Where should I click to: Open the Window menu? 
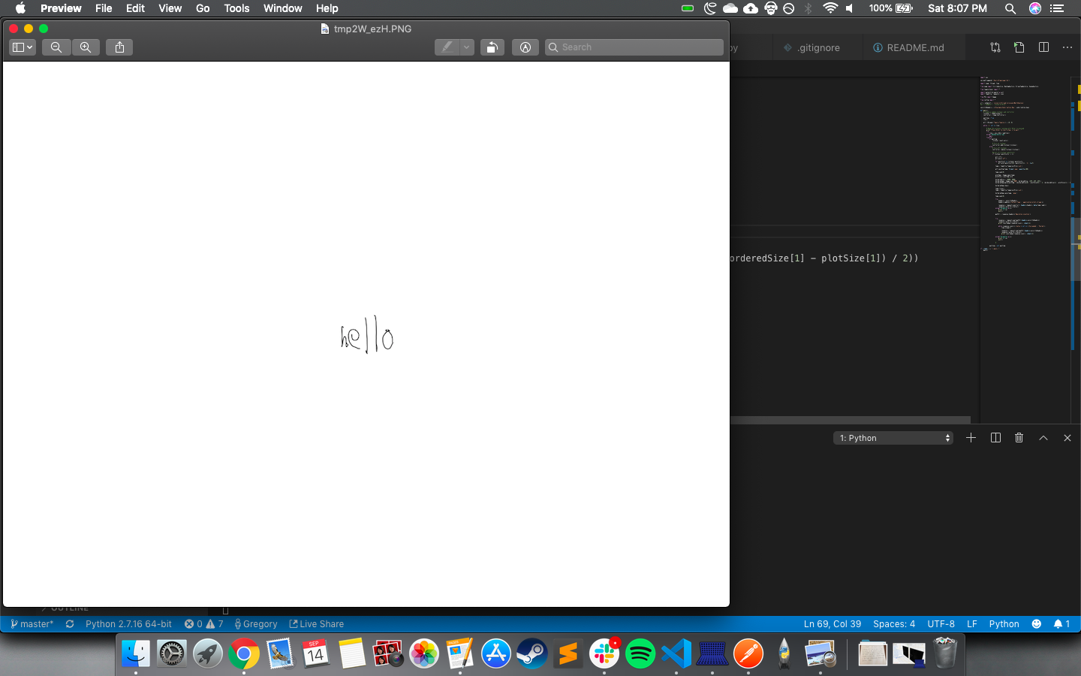click(282, 8)
